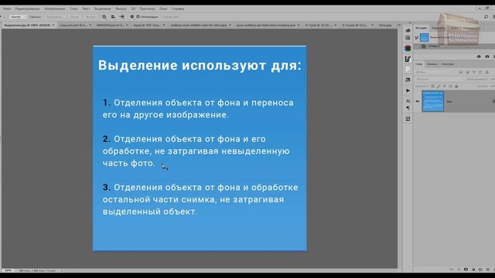495x278 pixels.
Task: Open the Редактирование menu
Action: pyautogui.click(x=28, y=8)
